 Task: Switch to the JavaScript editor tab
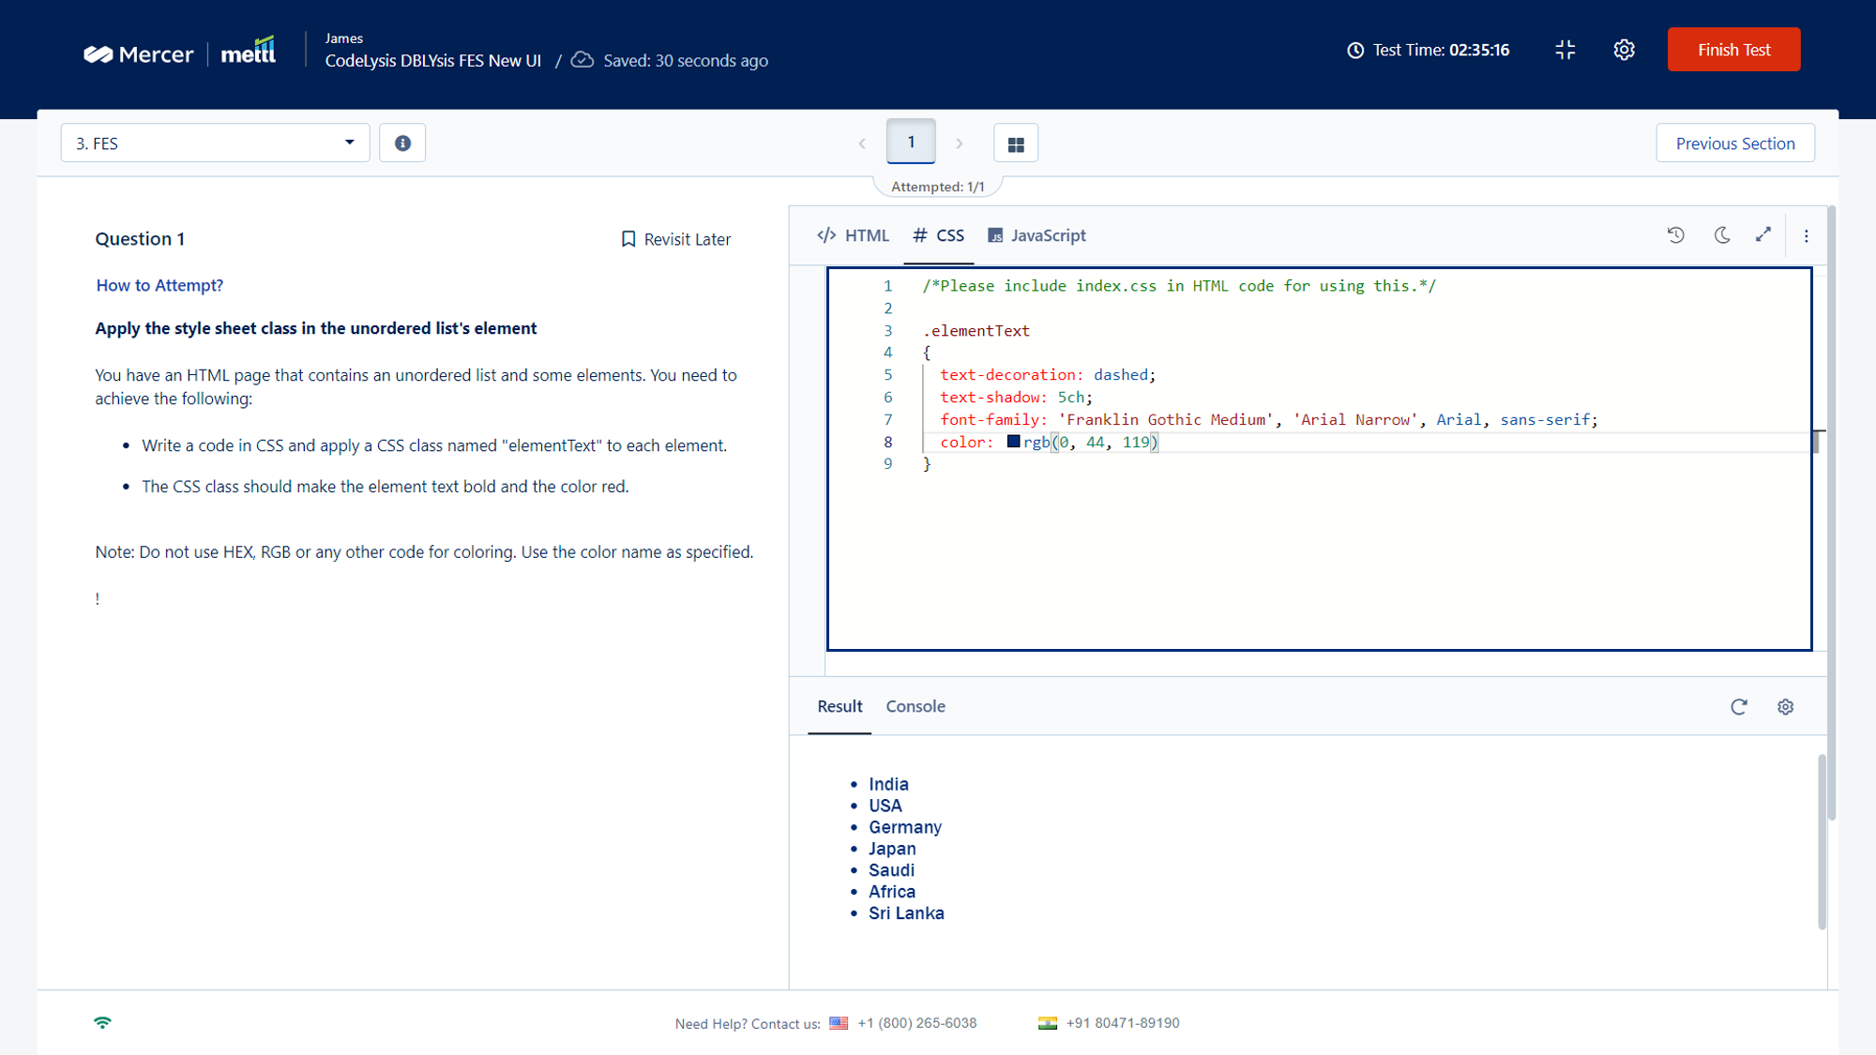click(x=1036, y=235)
